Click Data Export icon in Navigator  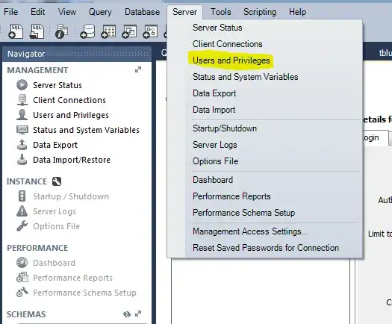(22, 145)
